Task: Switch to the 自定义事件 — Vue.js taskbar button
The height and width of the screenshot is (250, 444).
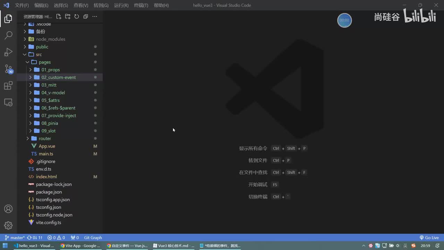Action: tap(127, 246)
